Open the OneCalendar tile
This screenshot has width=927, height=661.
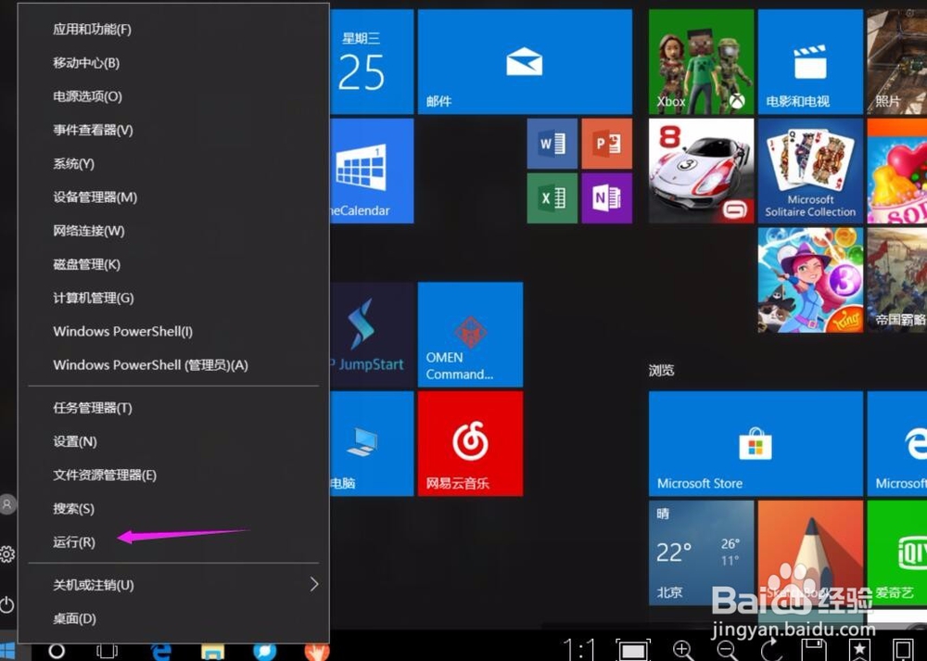[x=372, y=171]
